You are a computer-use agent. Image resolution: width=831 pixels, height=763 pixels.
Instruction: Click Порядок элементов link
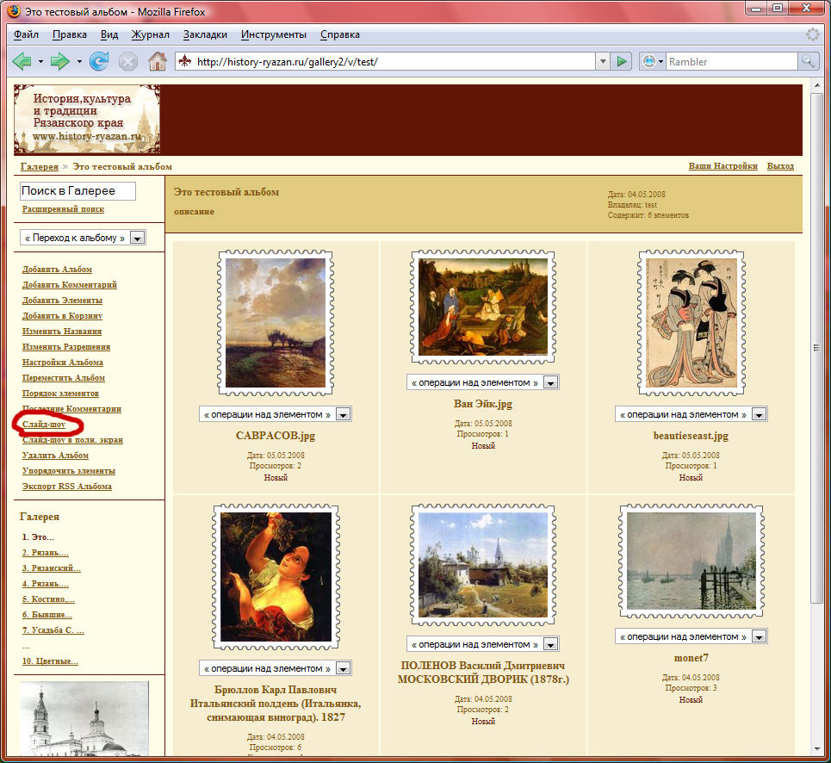(x=60, y=394)
